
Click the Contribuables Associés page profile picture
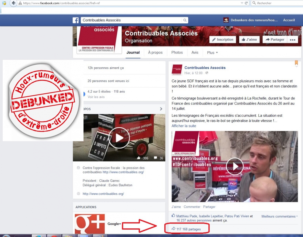tap(99, 40)
